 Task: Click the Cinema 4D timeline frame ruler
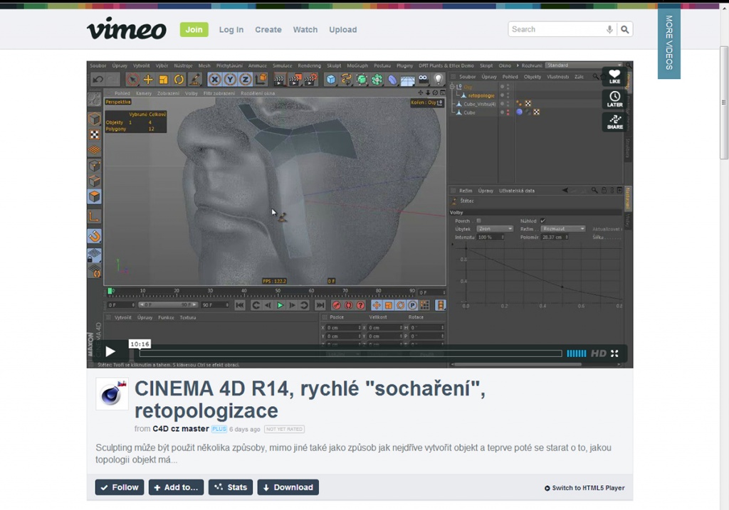tap(262, 292)
